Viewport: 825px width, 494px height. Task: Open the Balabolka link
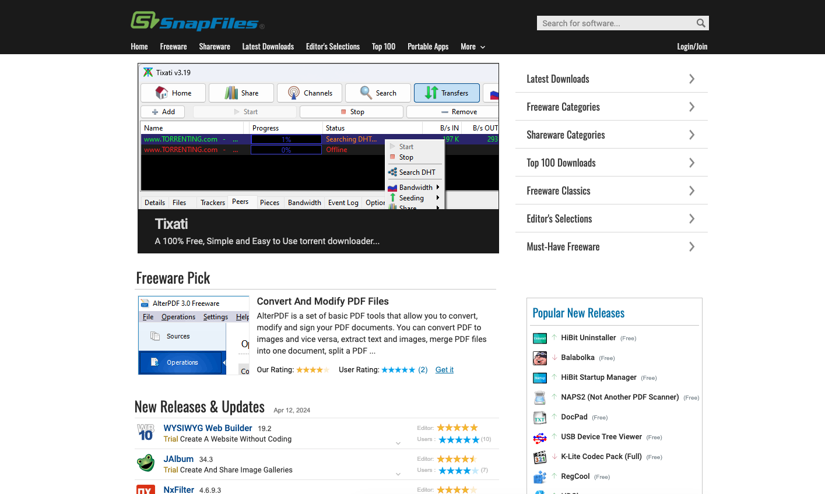(x=578, y=358)
